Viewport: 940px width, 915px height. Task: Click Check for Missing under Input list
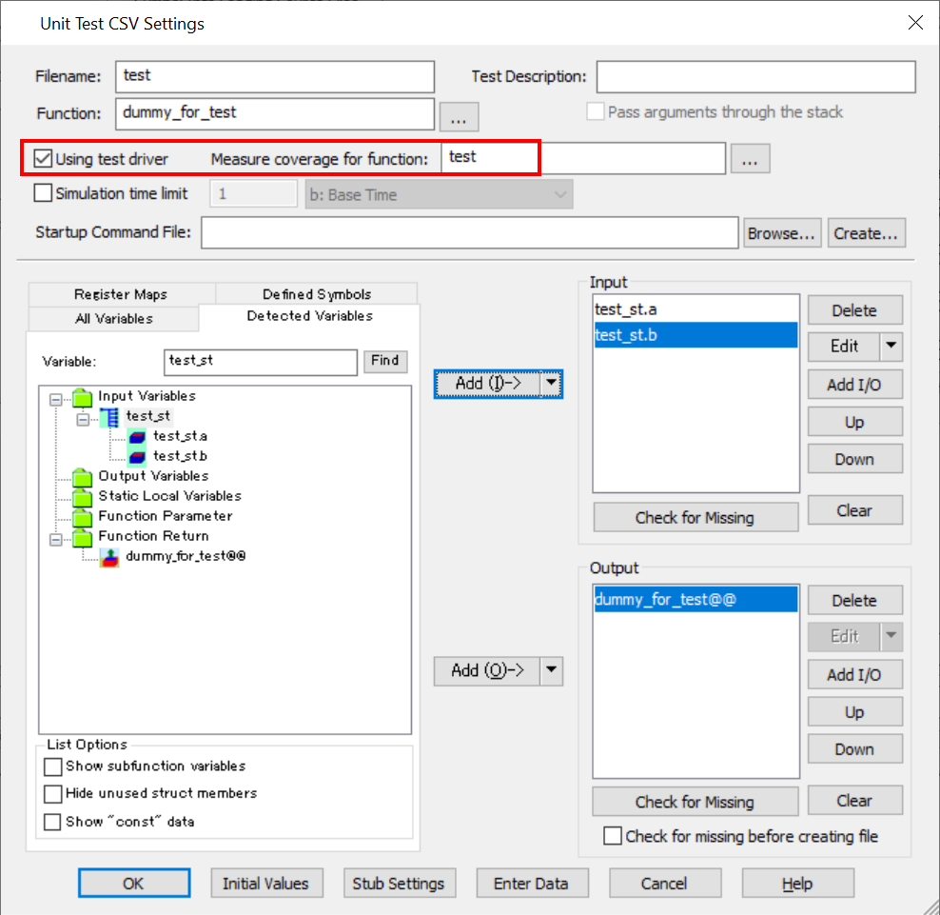695,517
